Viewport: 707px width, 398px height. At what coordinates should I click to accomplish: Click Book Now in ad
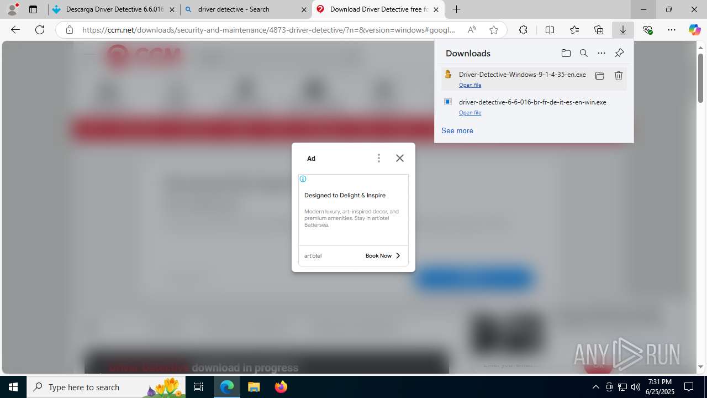click(383, 256)
